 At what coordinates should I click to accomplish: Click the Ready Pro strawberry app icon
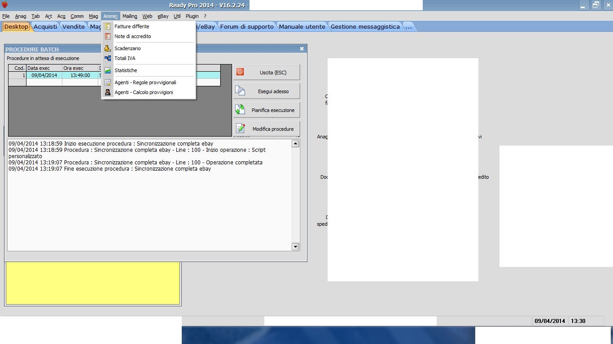[x=5, y=5]
